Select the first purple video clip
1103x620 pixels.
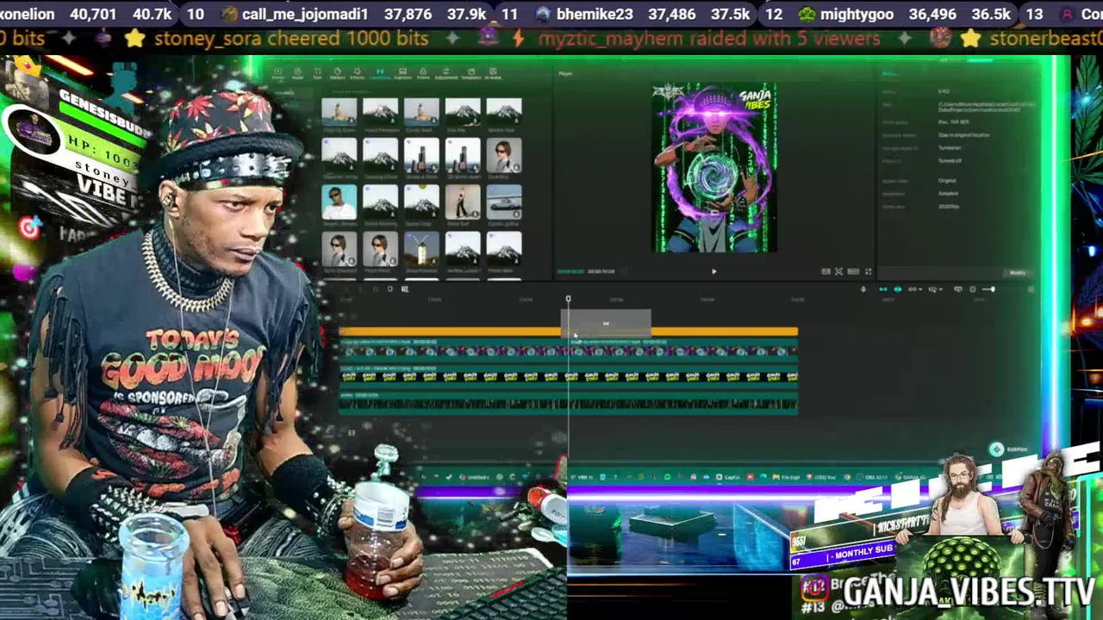point(454,348)
